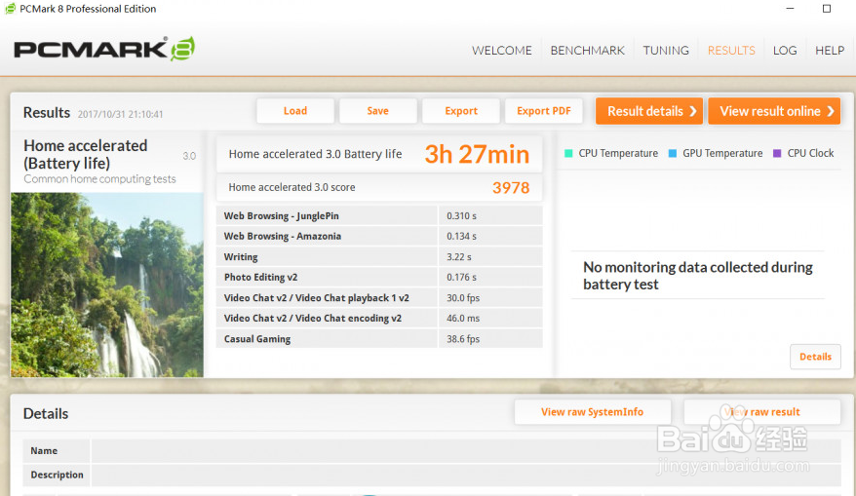Select the RESULTS tab

click(731, 51)
